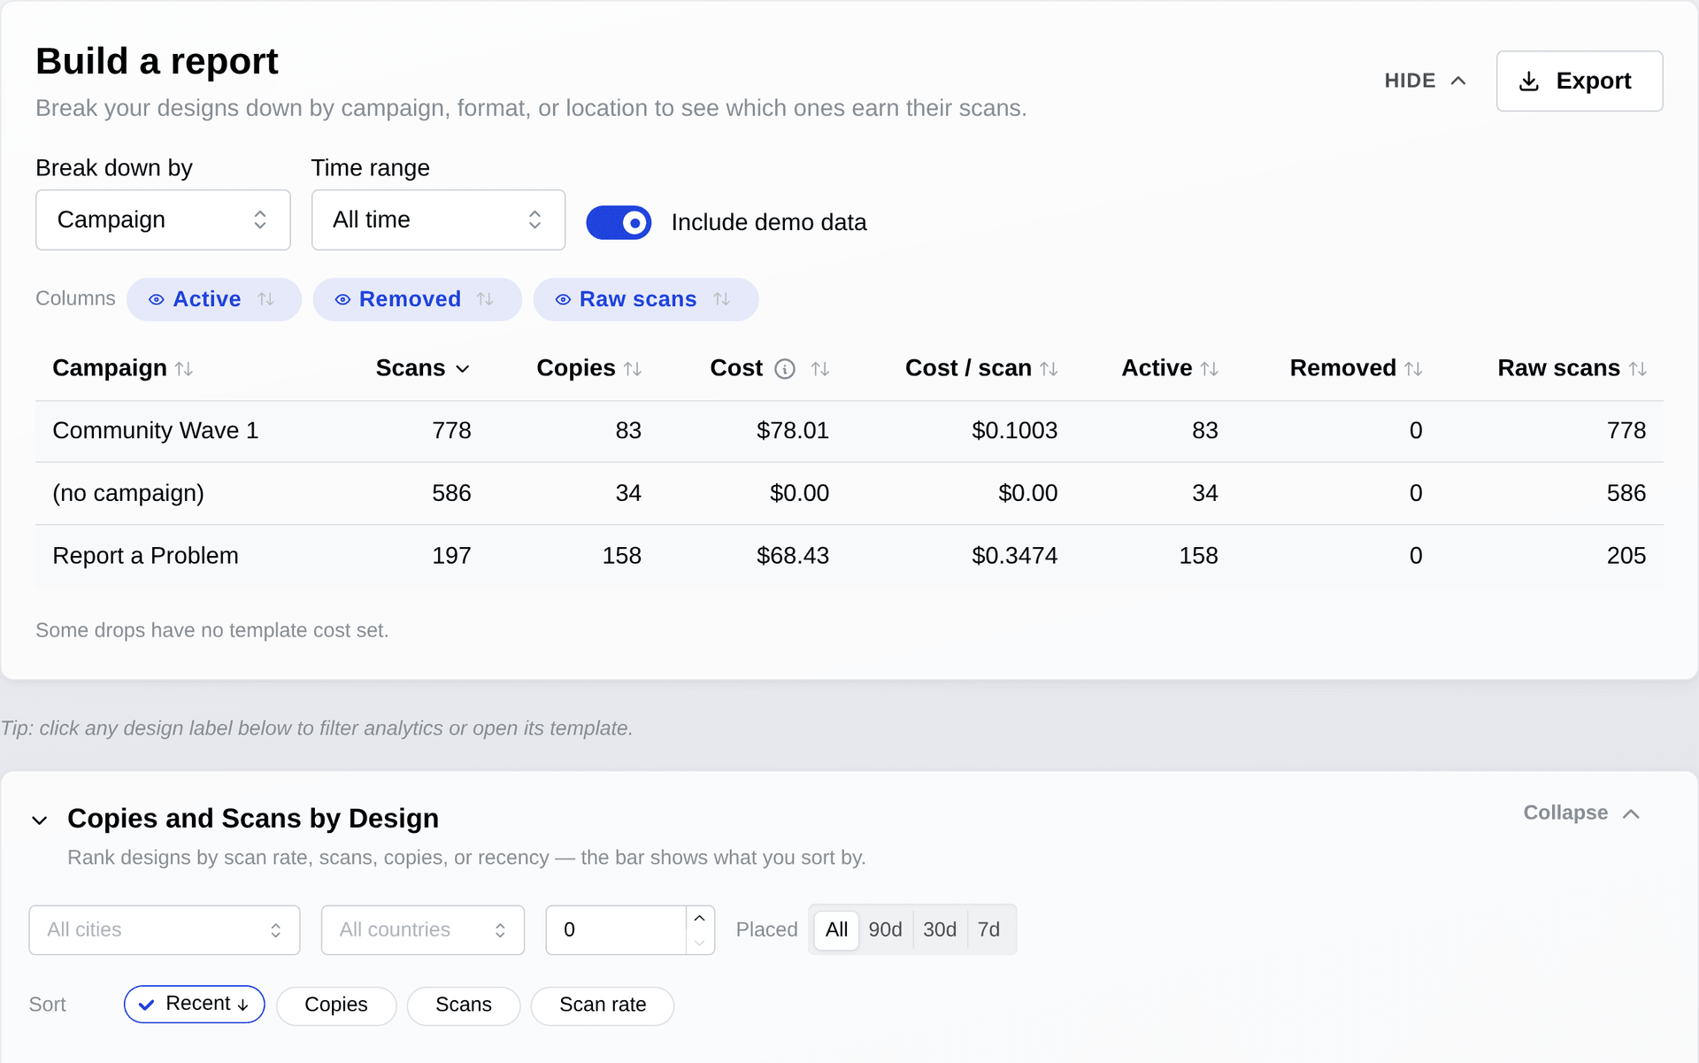
Task: Decrease the number stepper down arrow
Action: pos(700,943)
